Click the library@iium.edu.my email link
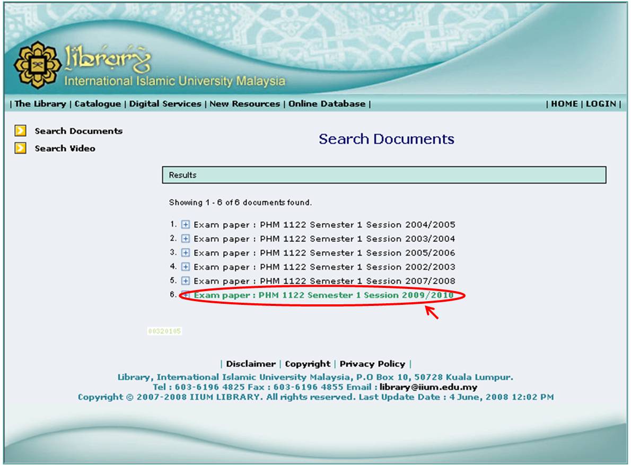The image size is (631, 465). point(428,387)
